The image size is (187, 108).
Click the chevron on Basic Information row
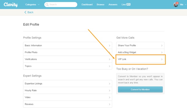coord(110,46)
